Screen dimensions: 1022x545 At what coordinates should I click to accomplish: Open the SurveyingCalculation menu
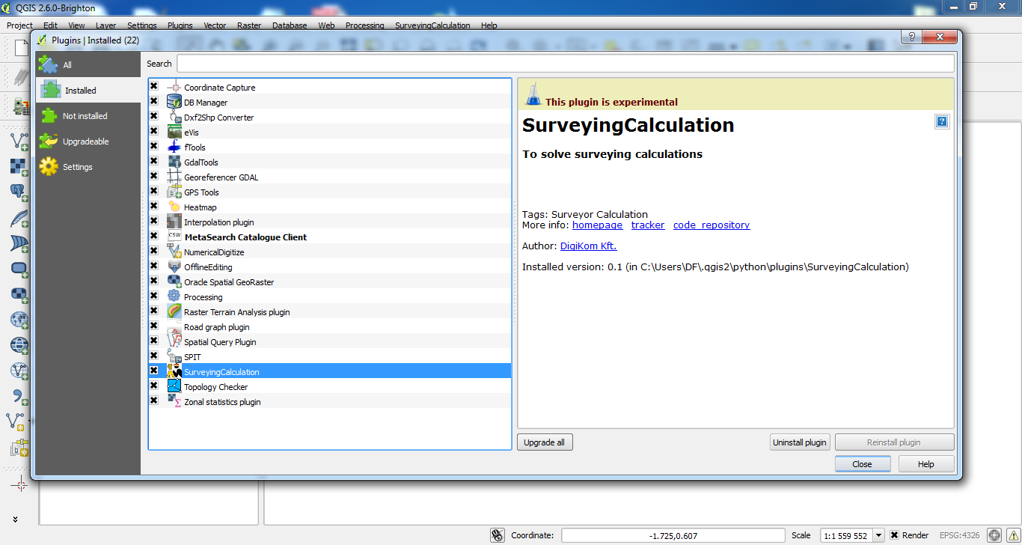[432, 25]
